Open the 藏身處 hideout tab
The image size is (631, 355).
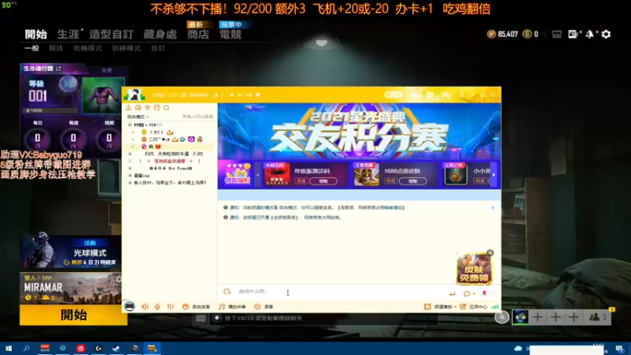point(160,34)
